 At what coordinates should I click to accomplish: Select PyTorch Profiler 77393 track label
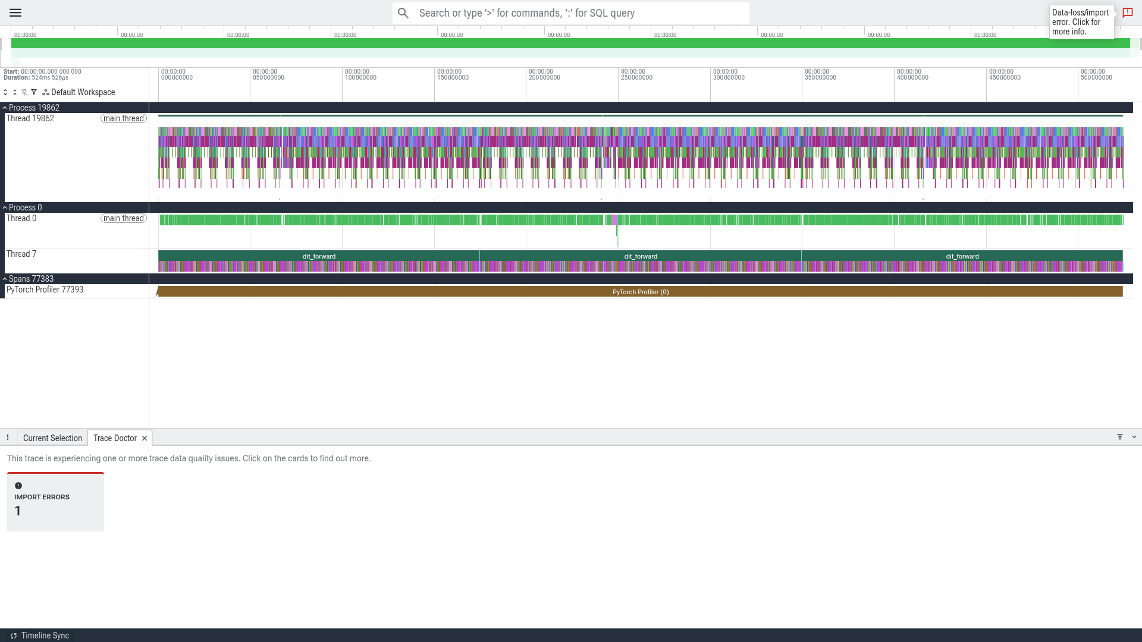click(45, 289)
